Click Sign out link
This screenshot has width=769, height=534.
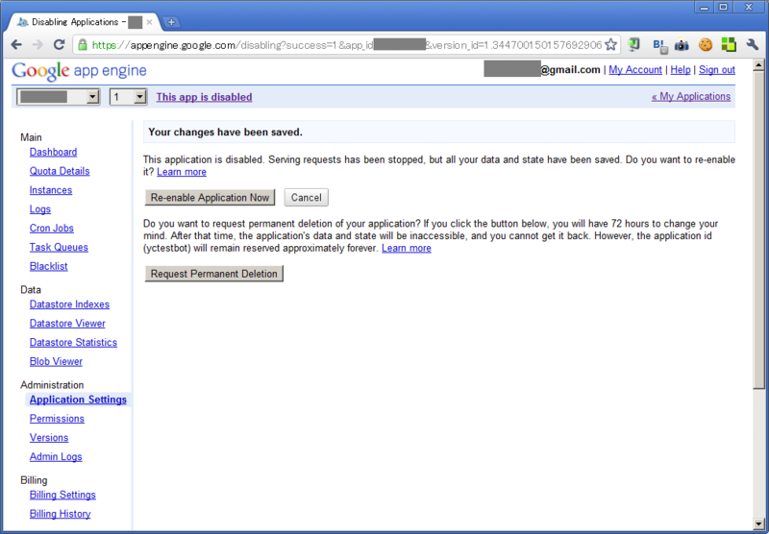click(717, 69)
